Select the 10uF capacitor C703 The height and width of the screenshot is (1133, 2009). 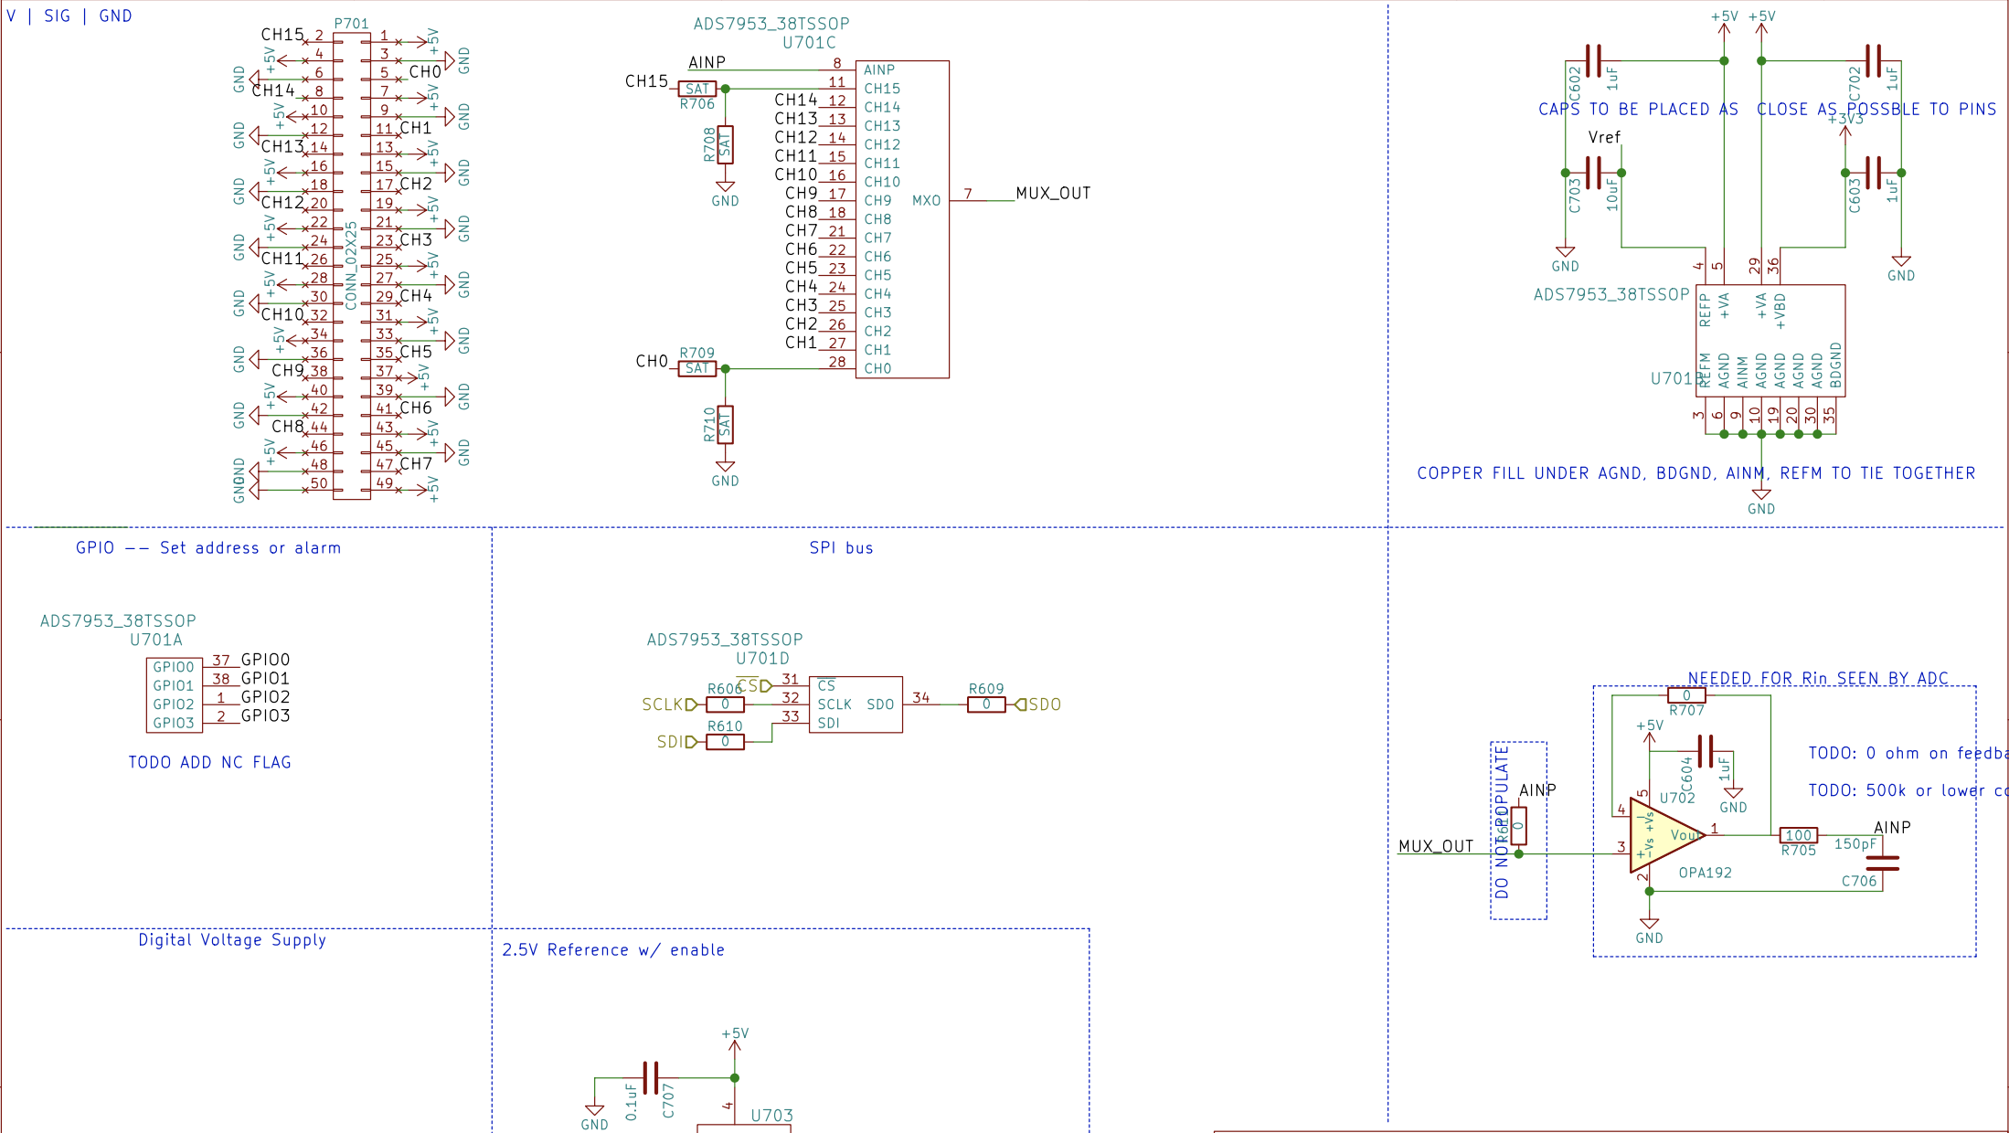click(1593, 173)
